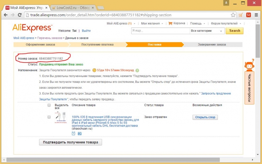Close the Мой AliExpress browser tab
This screenshot has height=164, width=262.
point(47,8)
